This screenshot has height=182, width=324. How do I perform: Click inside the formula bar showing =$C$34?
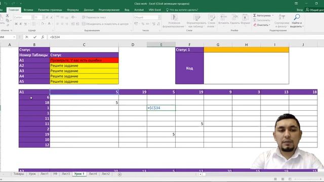186,37
